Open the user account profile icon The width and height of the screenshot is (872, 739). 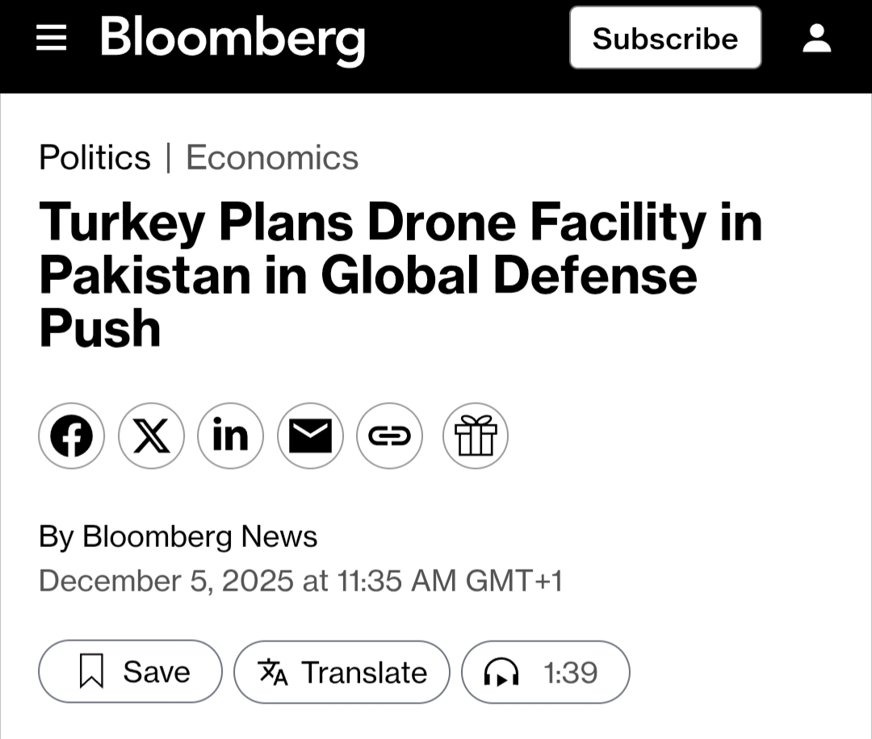816,39
